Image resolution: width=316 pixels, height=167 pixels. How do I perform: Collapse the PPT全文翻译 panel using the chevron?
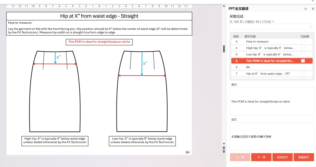point(305,9)
